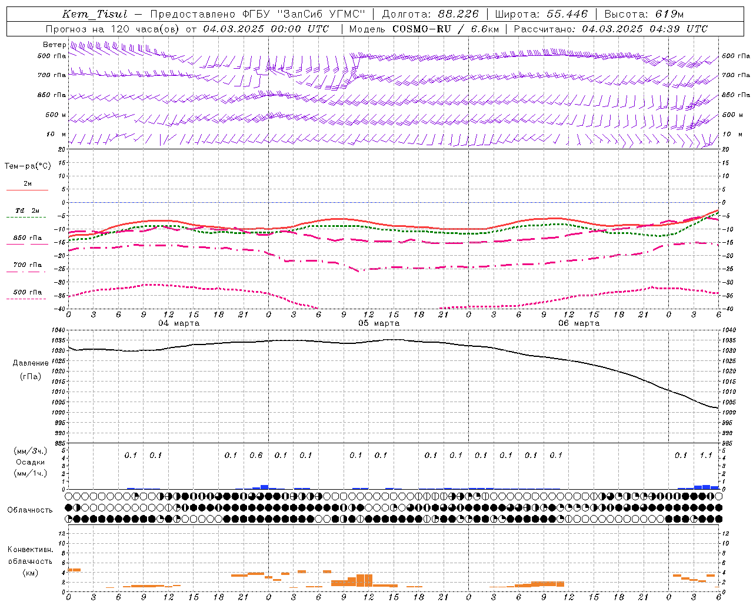Click the Kem_Tisul station title
The width and height of the screenshot is (753, 602).
point(95,14)
